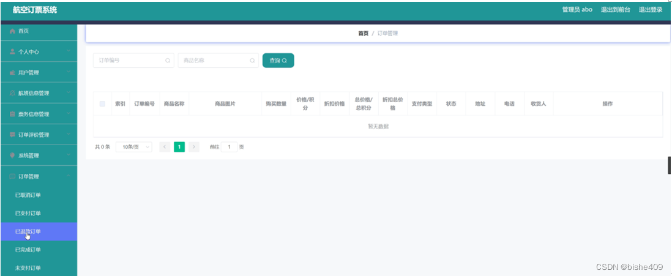
Task: Select 已取消订单 submenu item
Action: (x=39, y=195)
